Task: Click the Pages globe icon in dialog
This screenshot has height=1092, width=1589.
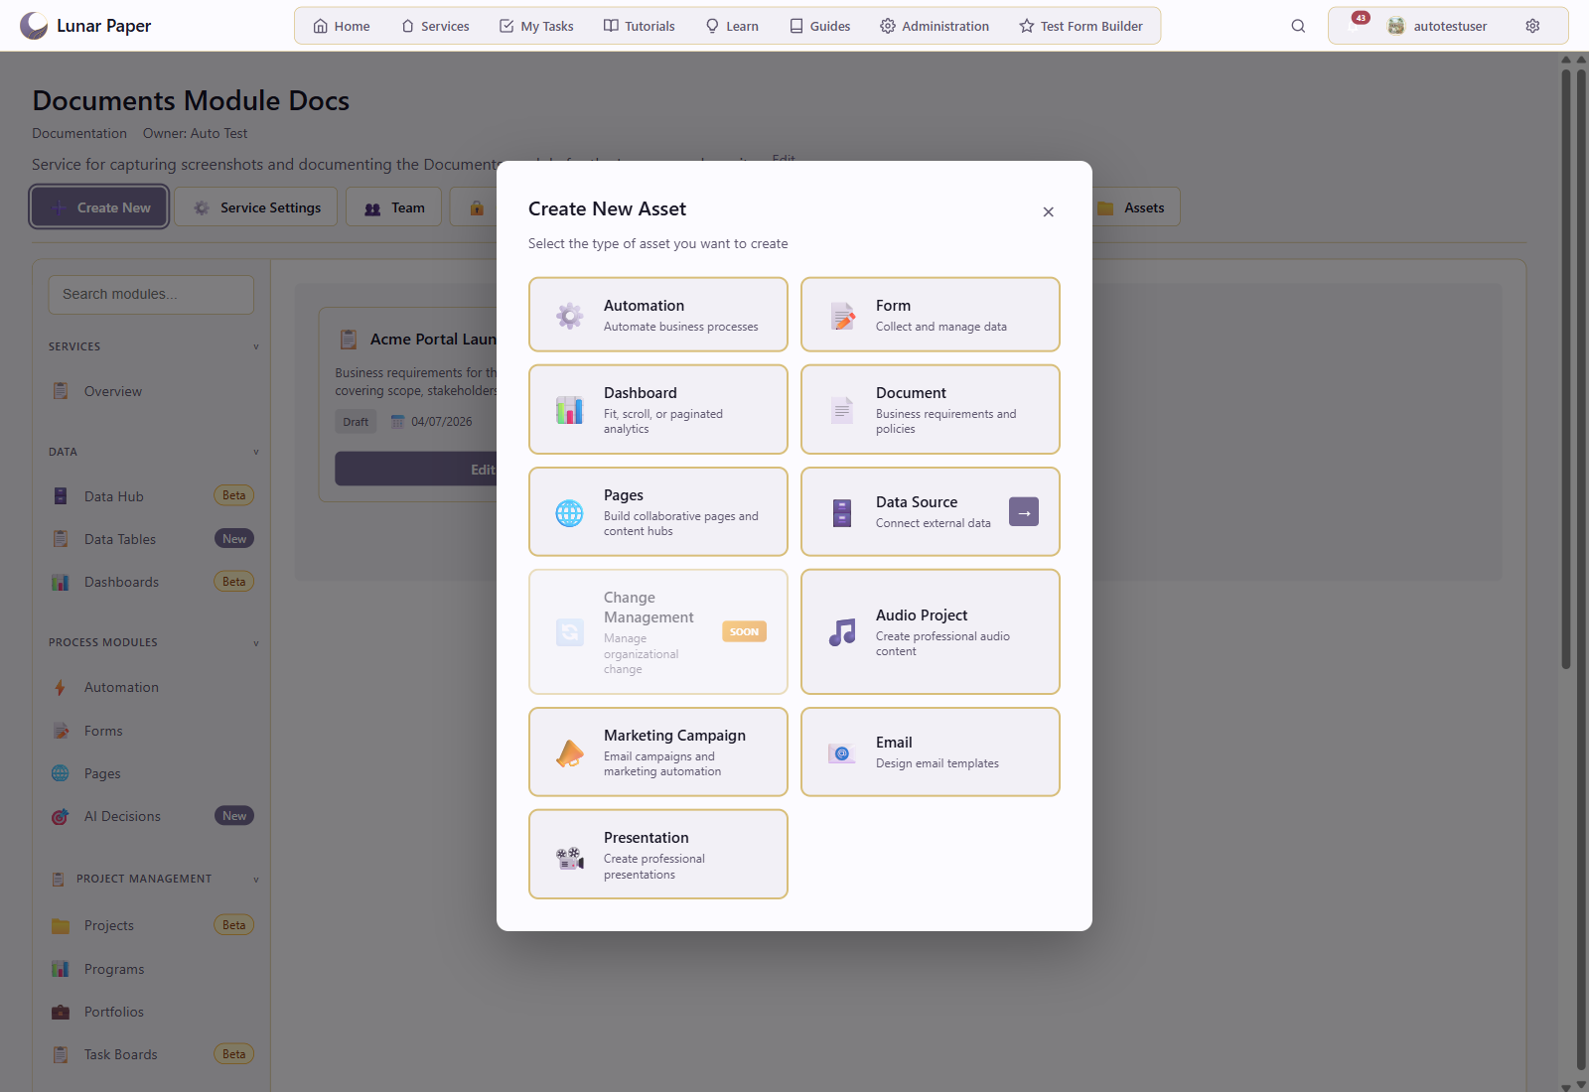Action: 569,512
